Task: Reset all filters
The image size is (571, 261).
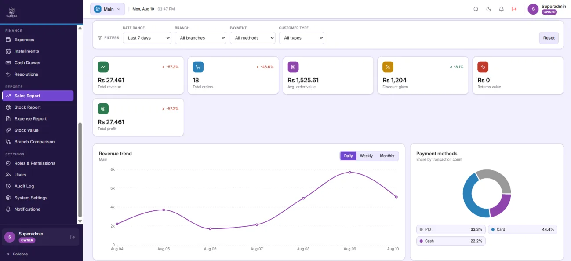Action: pyautogui.click(x=549, y=38)
